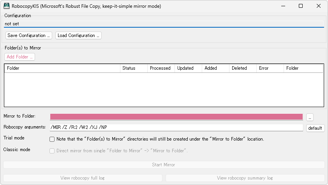Focus the Robocopy arguments text field
The width and height of the screenshot is (328, 185).
[x=176, y=128]
